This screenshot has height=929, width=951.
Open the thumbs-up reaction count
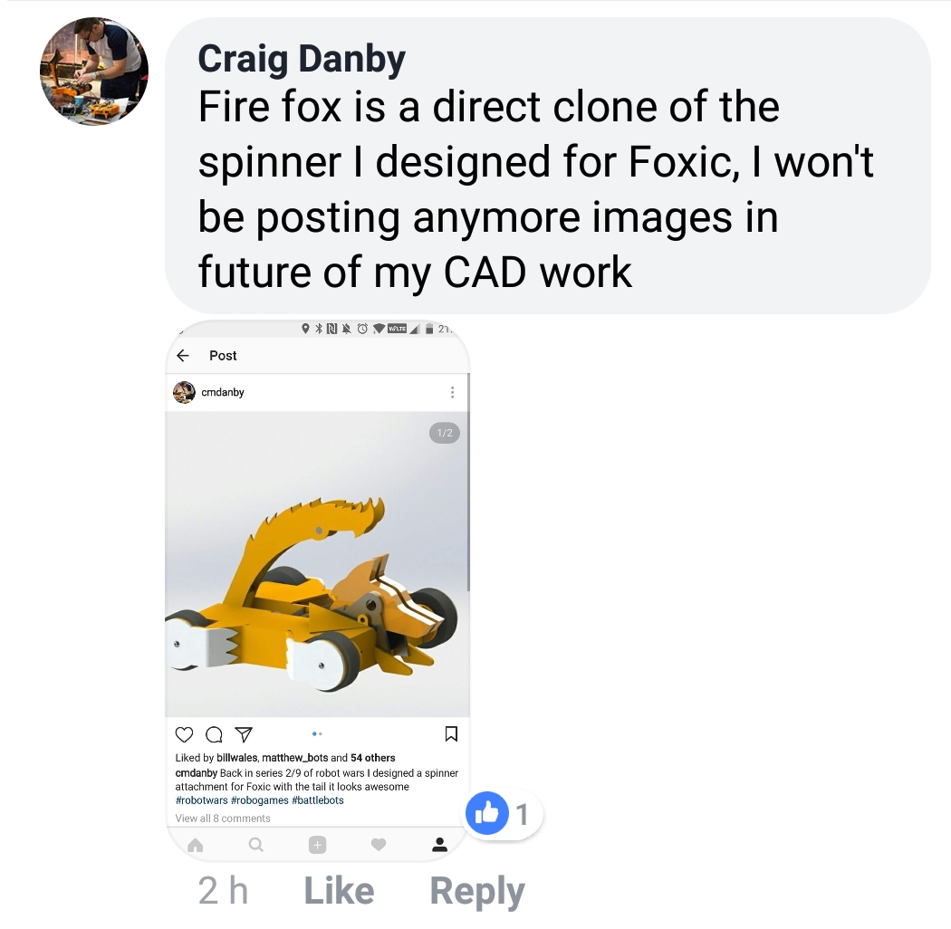tap(504, 814)
